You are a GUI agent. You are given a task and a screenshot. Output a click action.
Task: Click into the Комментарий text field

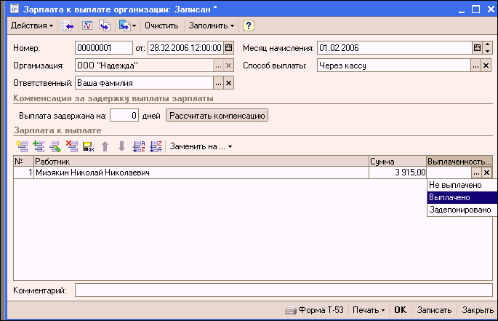[283, 290]
